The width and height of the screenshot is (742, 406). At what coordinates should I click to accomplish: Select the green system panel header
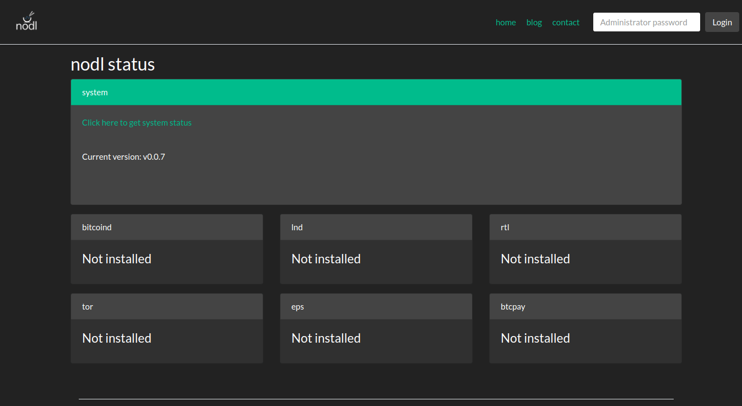[x=376, y=93]
